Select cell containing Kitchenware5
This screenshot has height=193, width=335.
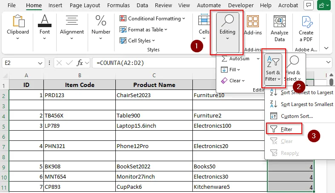[x=230, y=187]
